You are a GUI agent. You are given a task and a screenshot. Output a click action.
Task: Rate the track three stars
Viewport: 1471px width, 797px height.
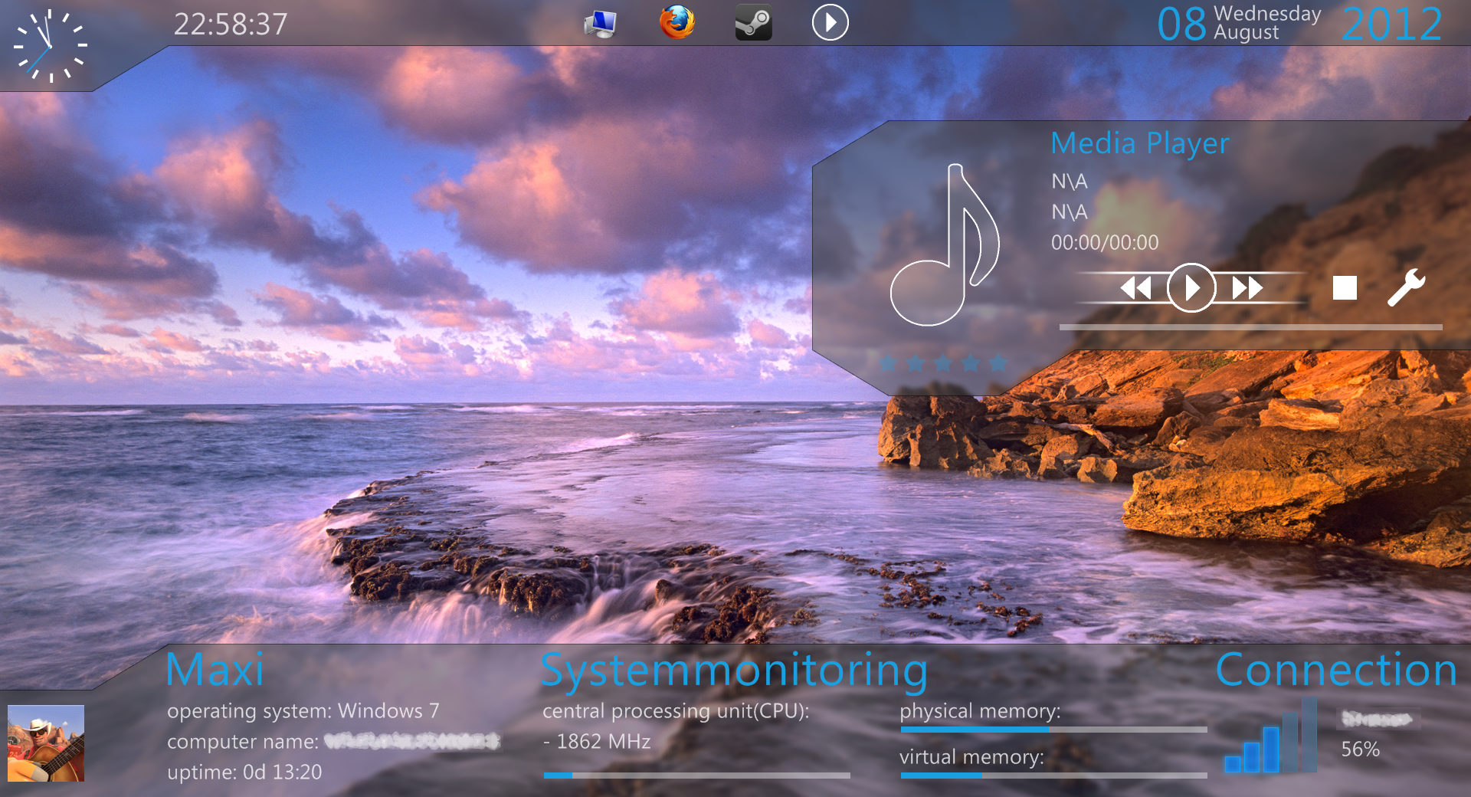(943, 363)
